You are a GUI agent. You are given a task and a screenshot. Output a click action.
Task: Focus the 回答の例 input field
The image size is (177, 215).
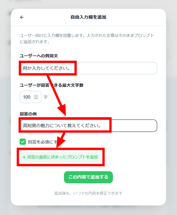point(88,126)
